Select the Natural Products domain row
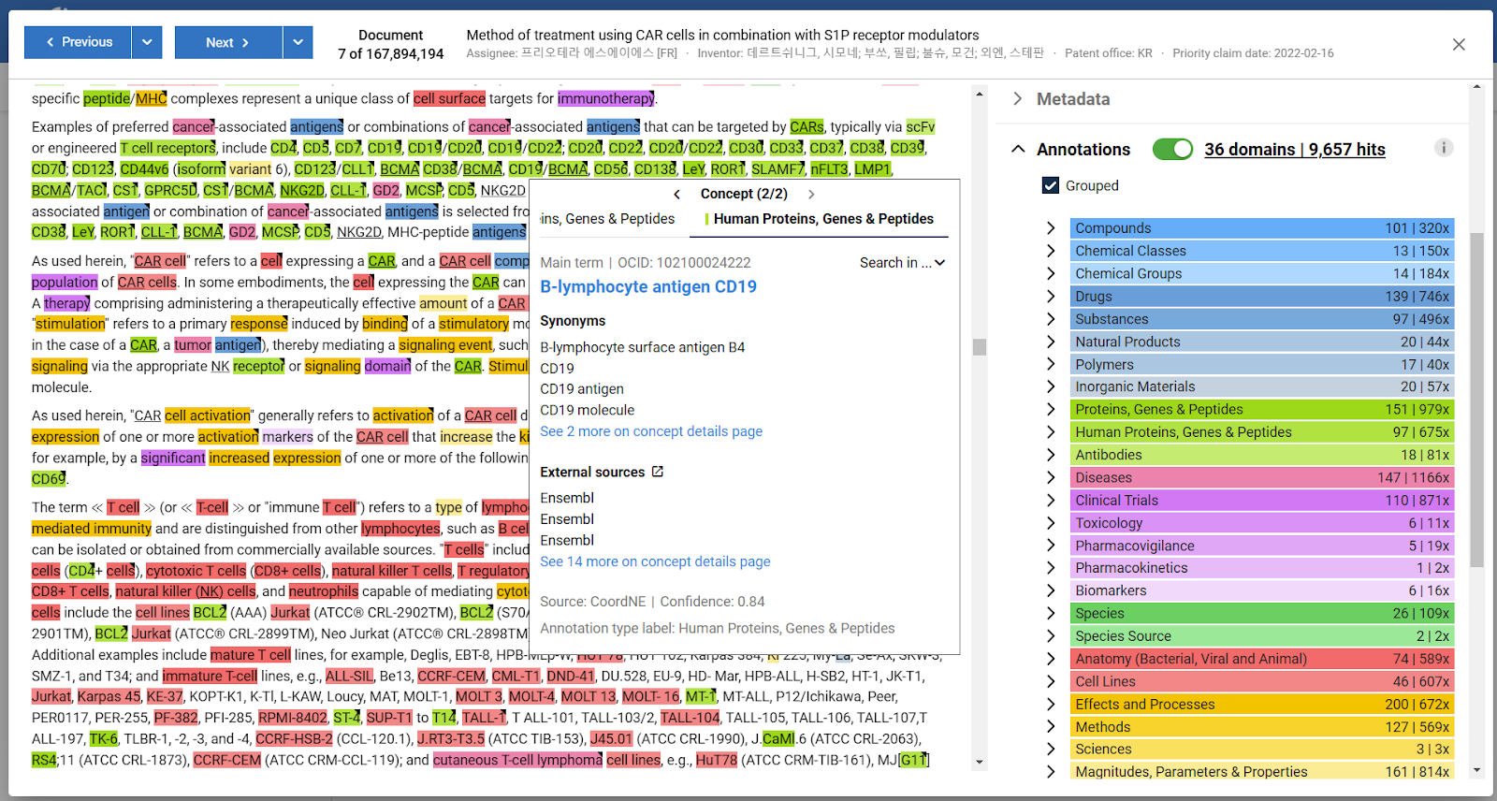This screenshot has height=801, width=1497. pyautogui.click(x=1261, y=342)
